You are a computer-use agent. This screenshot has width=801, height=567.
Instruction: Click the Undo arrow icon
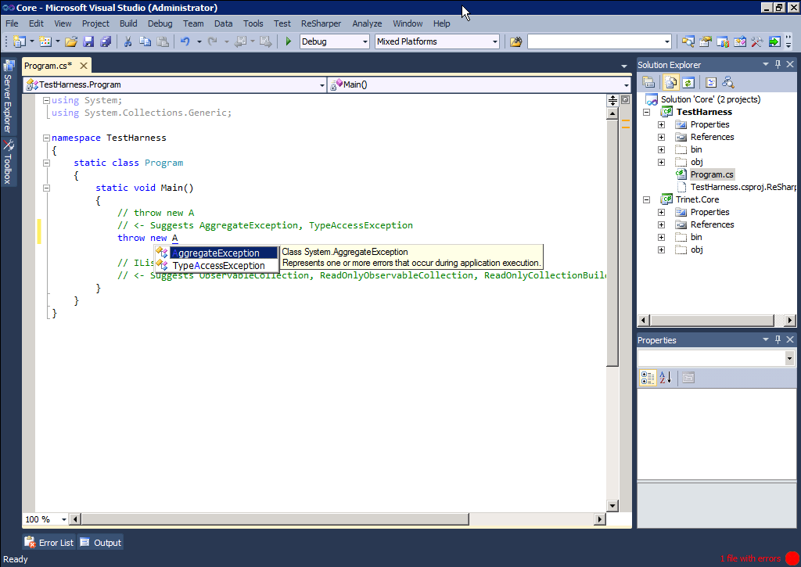point(185,41)
